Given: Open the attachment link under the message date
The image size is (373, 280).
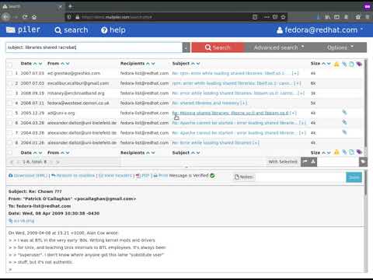Looking at the screenshot, I should (x=22, y=221).
